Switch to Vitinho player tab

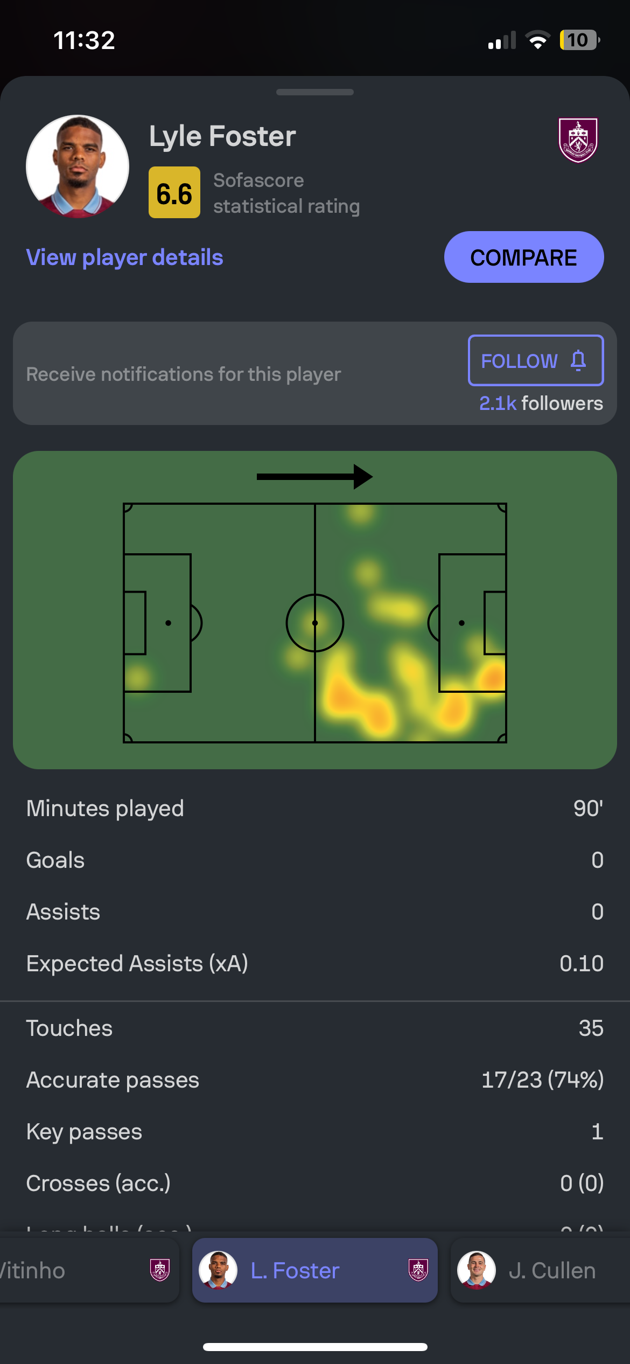[x=89, y=1270]
